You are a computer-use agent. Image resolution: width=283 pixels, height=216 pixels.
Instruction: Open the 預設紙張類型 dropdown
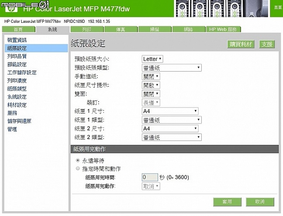click(x=172, y=68)
